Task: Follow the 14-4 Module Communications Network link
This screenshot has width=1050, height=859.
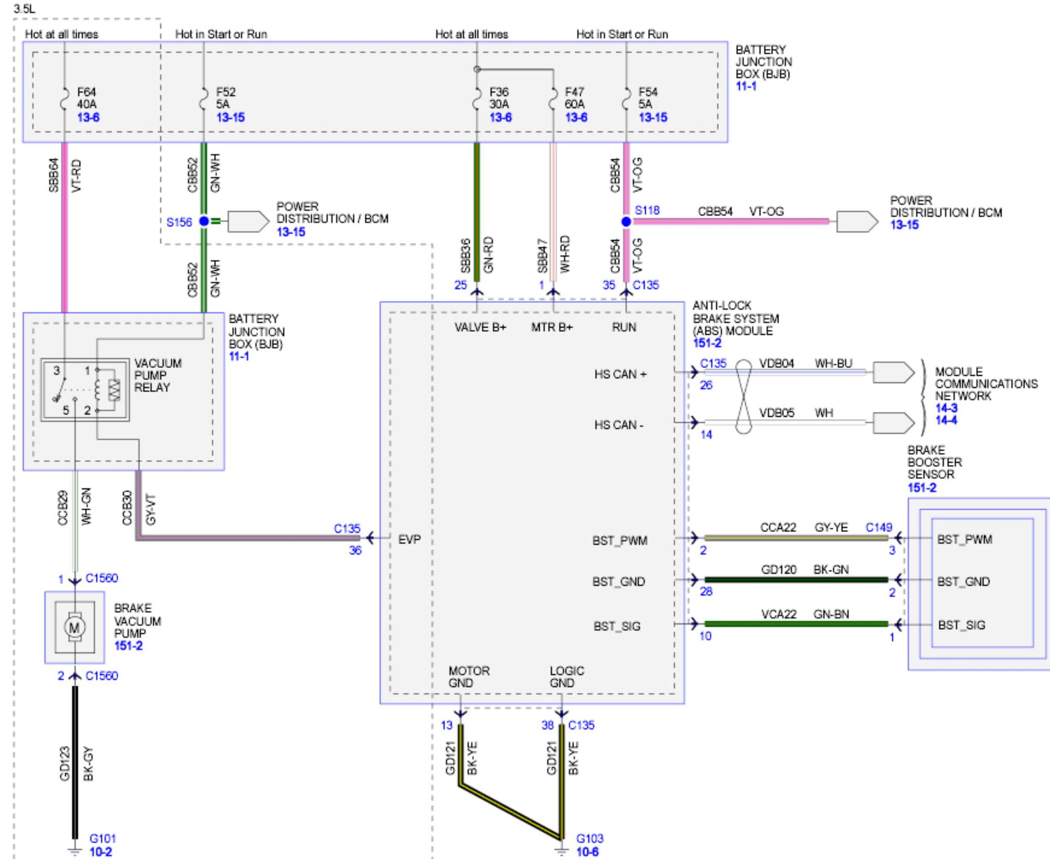Action: pos(946,420)
